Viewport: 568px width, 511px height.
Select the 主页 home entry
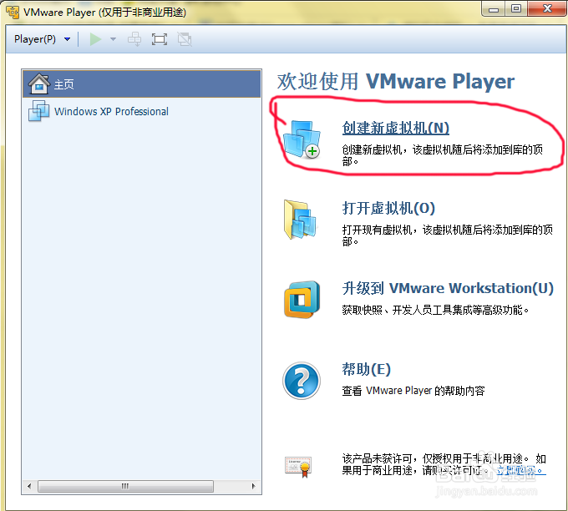pos(142,84)
